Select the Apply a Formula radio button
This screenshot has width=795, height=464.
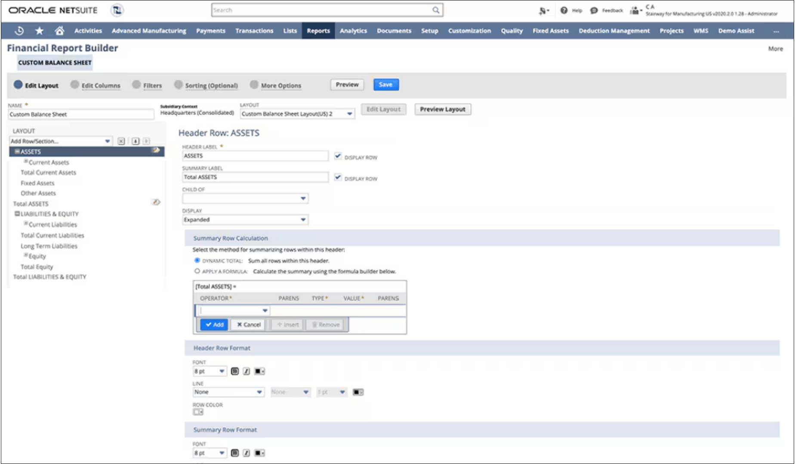196,271
